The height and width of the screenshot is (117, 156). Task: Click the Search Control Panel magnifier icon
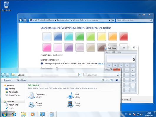pos(151,20)
